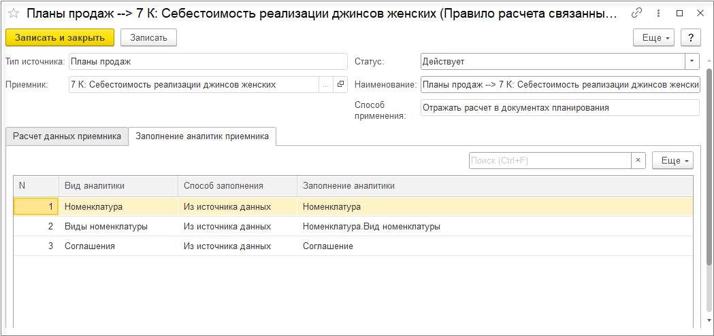Copy link to this form
This screenshot has height=336, width=714.
[x=636, y=13]
